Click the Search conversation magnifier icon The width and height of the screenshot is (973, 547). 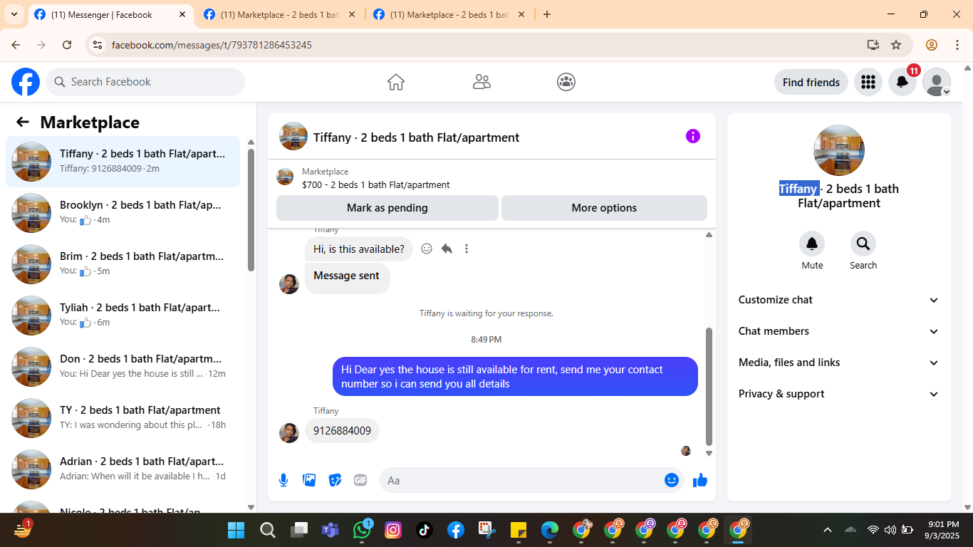coord(863,244)
